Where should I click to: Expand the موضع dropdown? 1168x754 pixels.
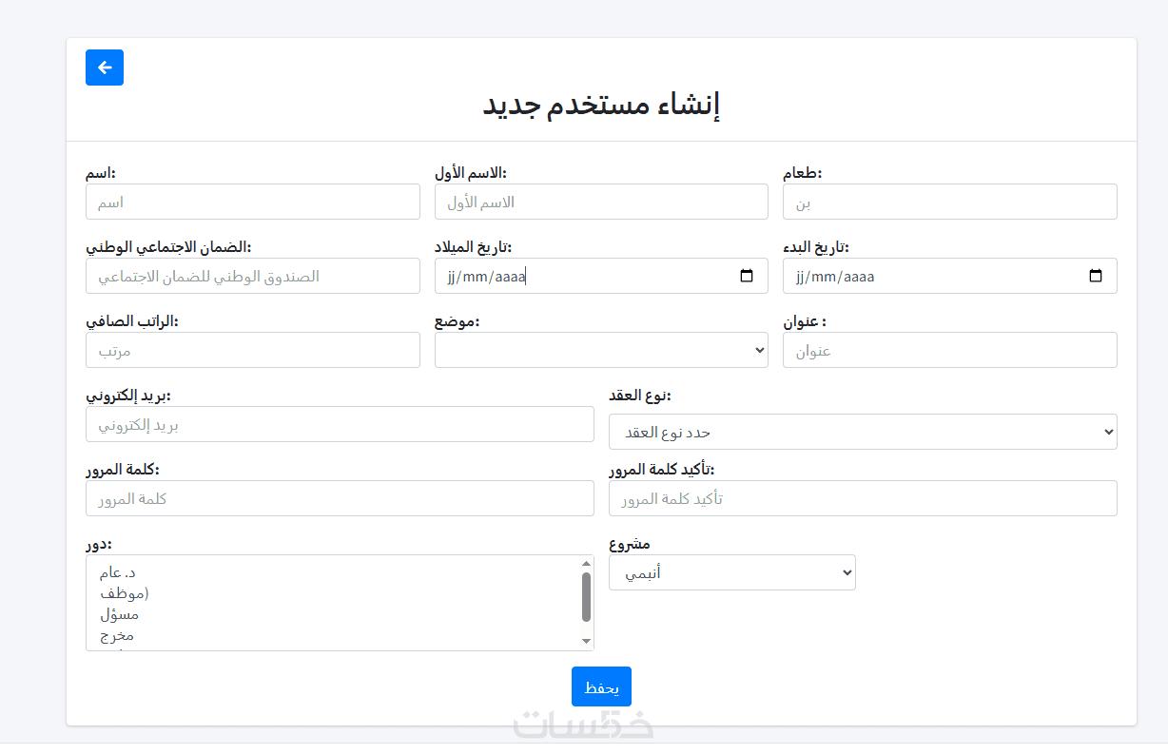(601, 350)
